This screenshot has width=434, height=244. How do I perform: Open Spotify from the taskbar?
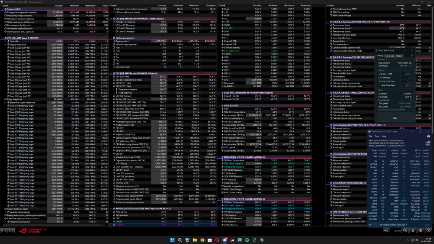(247, 240)
